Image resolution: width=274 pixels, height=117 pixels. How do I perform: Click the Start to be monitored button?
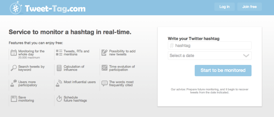coord(223,70)
